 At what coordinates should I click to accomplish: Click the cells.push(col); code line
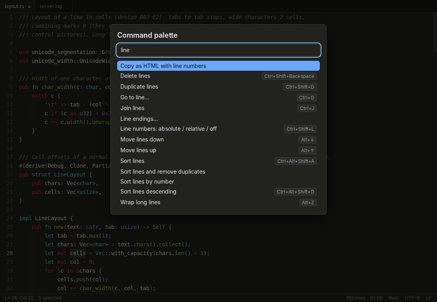83,279
